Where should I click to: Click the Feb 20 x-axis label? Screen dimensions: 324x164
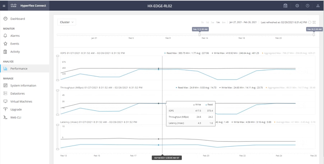point(206,156)
